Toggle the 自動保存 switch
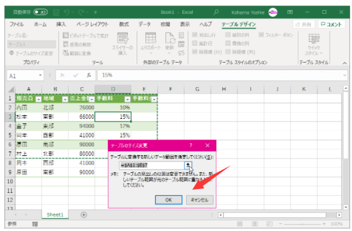This screenshot has height=231, width=352. point(41,12)
